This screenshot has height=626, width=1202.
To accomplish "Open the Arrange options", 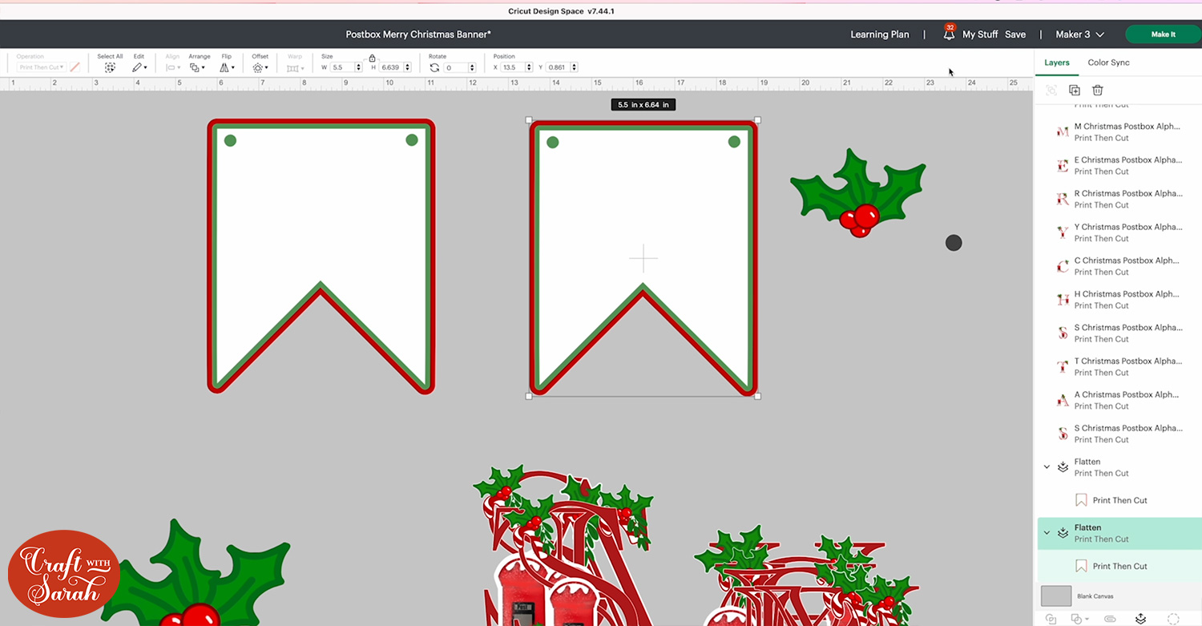I will pyautogui.click(x=197, y=67).
